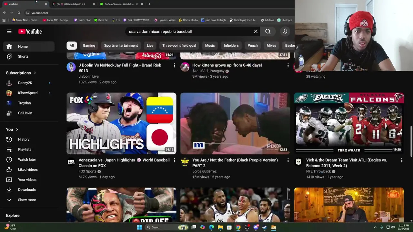
Task: Select the Live filter chip
Action: coord(150,45)
